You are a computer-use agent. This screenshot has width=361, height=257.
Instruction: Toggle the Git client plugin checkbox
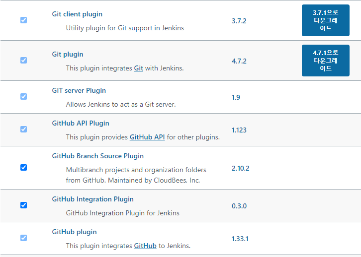coord(23,20)
